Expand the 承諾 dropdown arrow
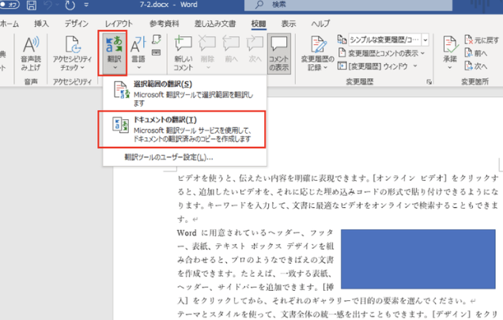503x320 pixels. click(450, 68)
